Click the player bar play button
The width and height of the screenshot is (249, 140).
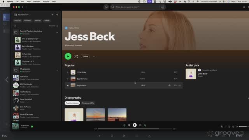pyautogui.click(x=135, y=125)
